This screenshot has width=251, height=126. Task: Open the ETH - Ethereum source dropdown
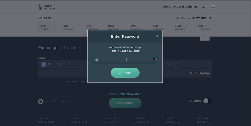(x=63, y=64)
